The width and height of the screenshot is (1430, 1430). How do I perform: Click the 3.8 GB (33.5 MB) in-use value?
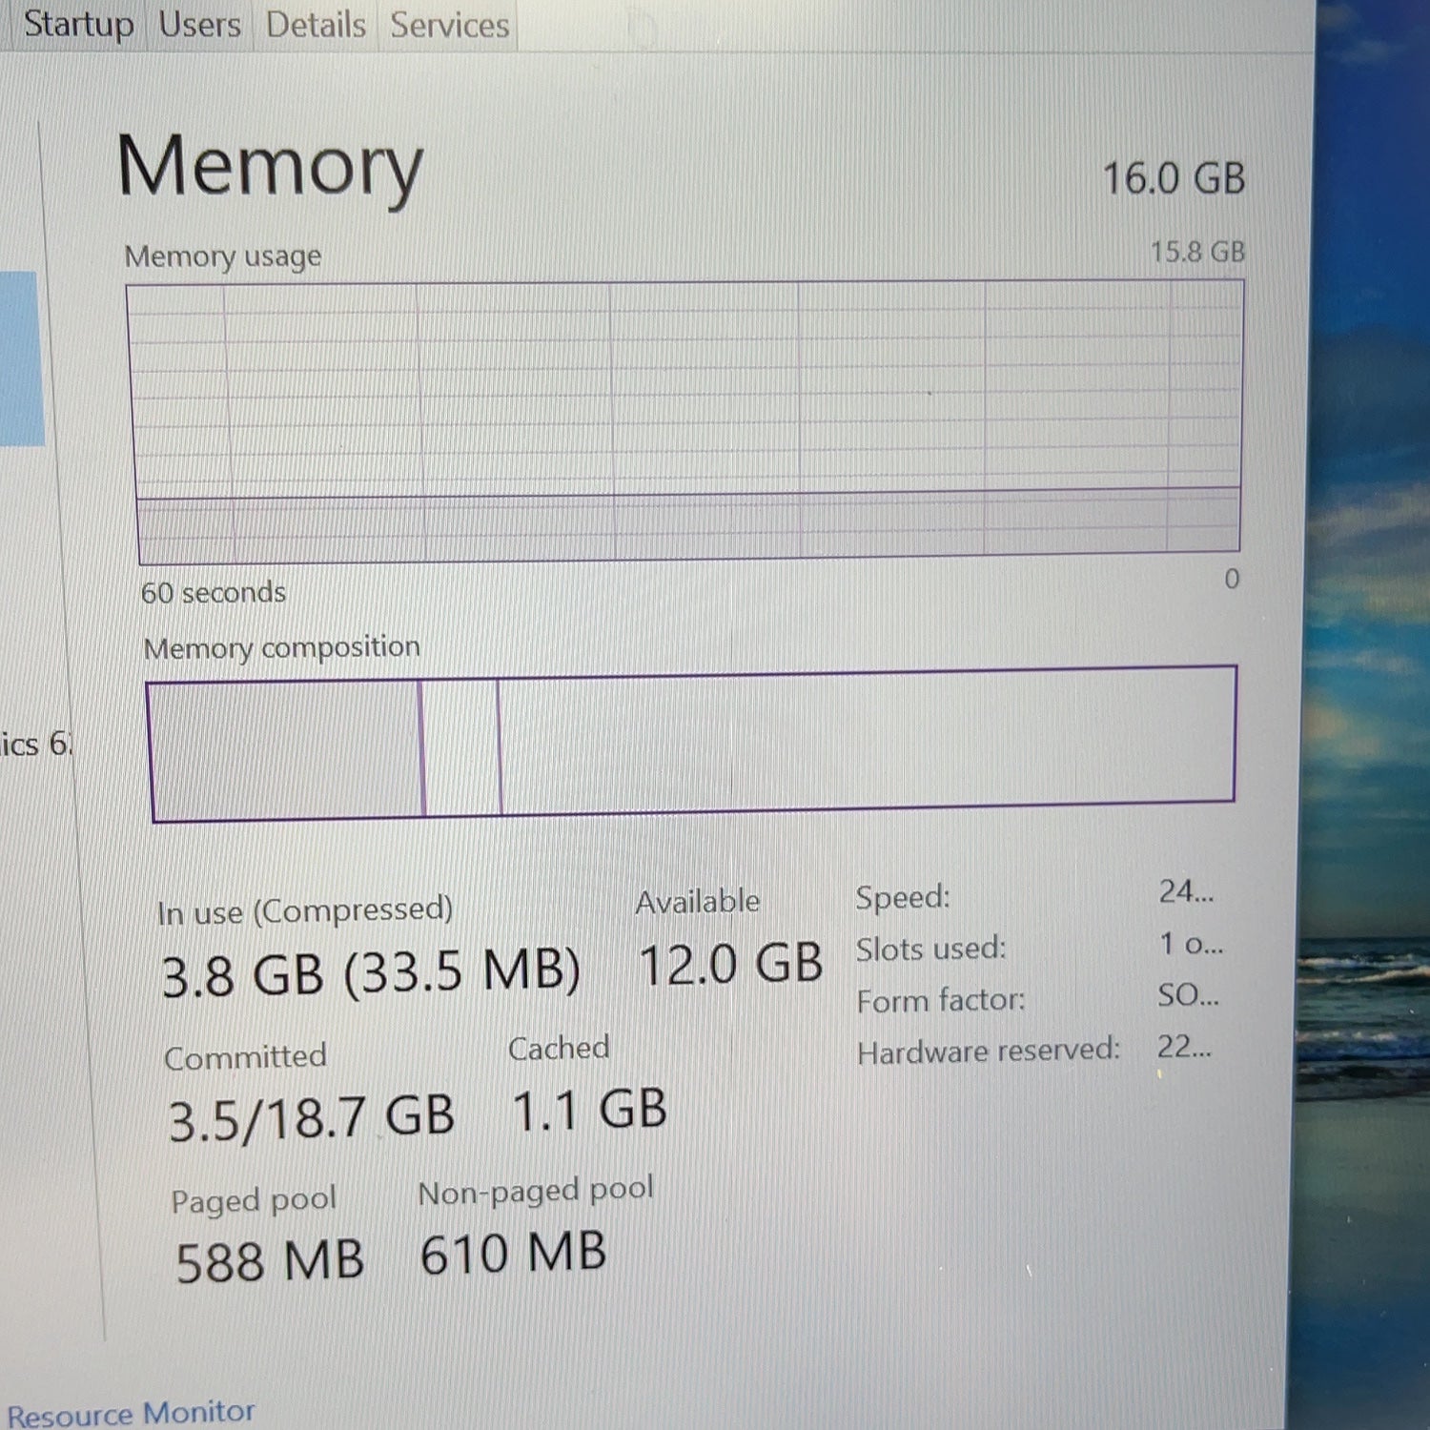[x=371, y=972]
